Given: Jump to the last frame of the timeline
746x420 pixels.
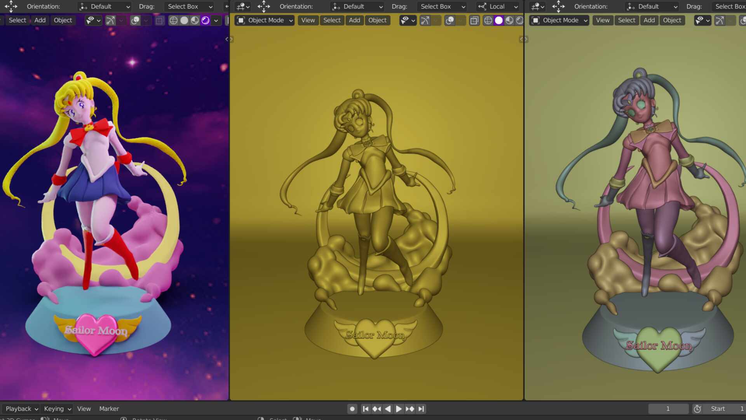Looking at the screenshot, I should tap(421, 409).
